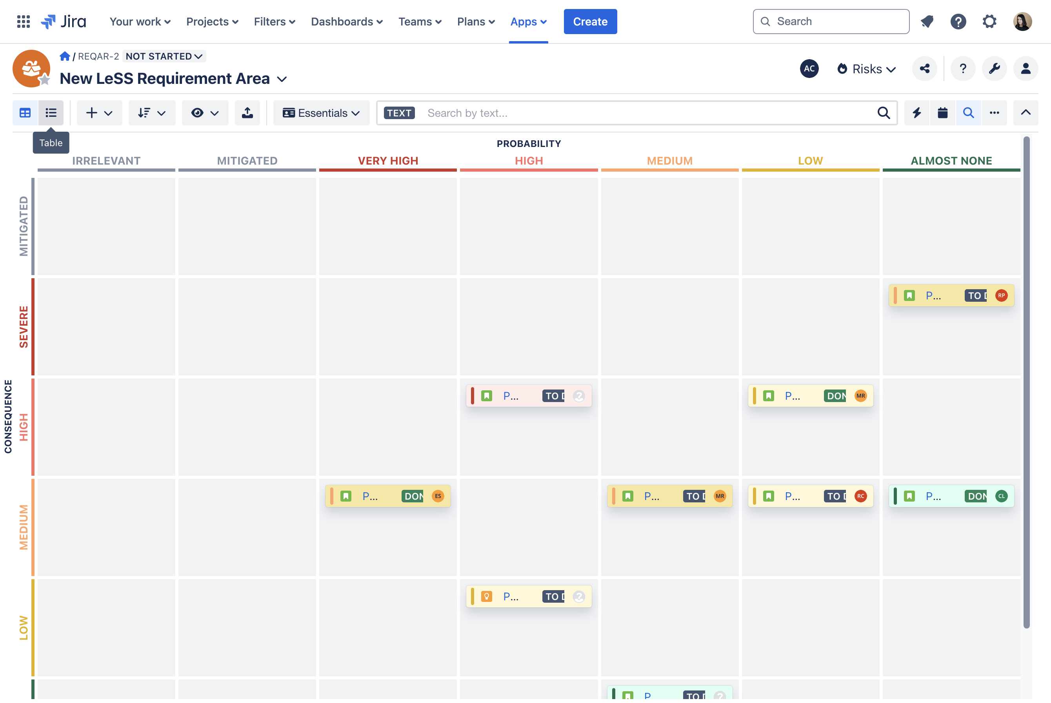Click DONE status on High/Low card
This screenshot has height=703, width=1051.
coord(835,396)
